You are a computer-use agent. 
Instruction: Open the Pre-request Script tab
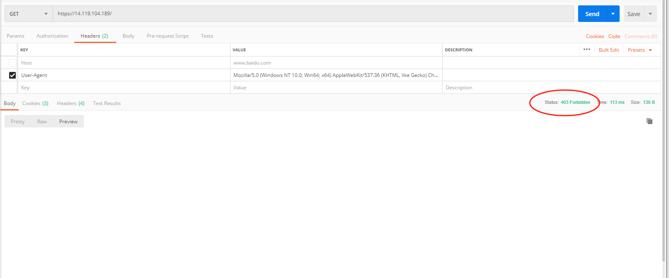coord(168,36)
